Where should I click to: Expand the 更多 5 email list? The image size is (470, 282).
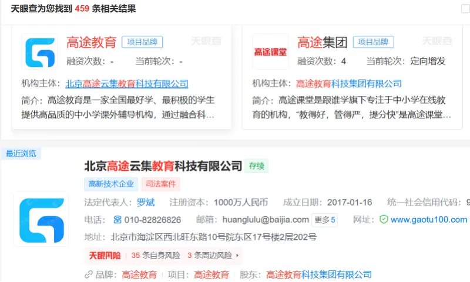point(325,220)
